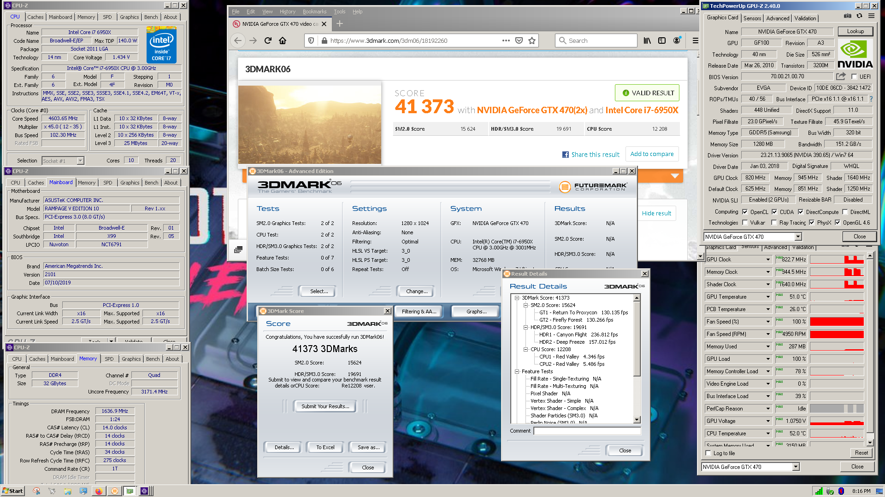Toggle the Vulkan checkbox
The height and width of the screenshot is (497, 885).
(745, 223)
